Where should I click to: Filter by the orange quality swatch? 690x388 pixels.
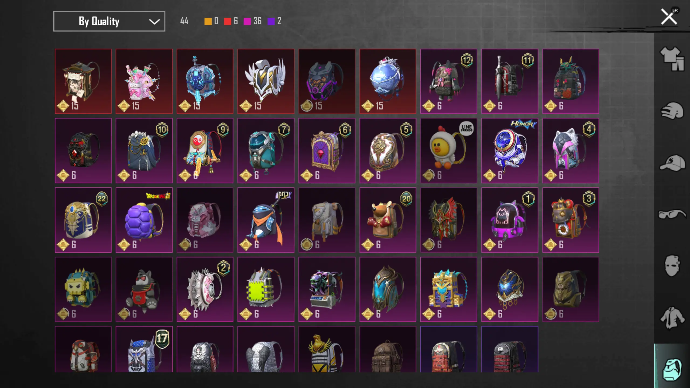click(x=208, y=21)
